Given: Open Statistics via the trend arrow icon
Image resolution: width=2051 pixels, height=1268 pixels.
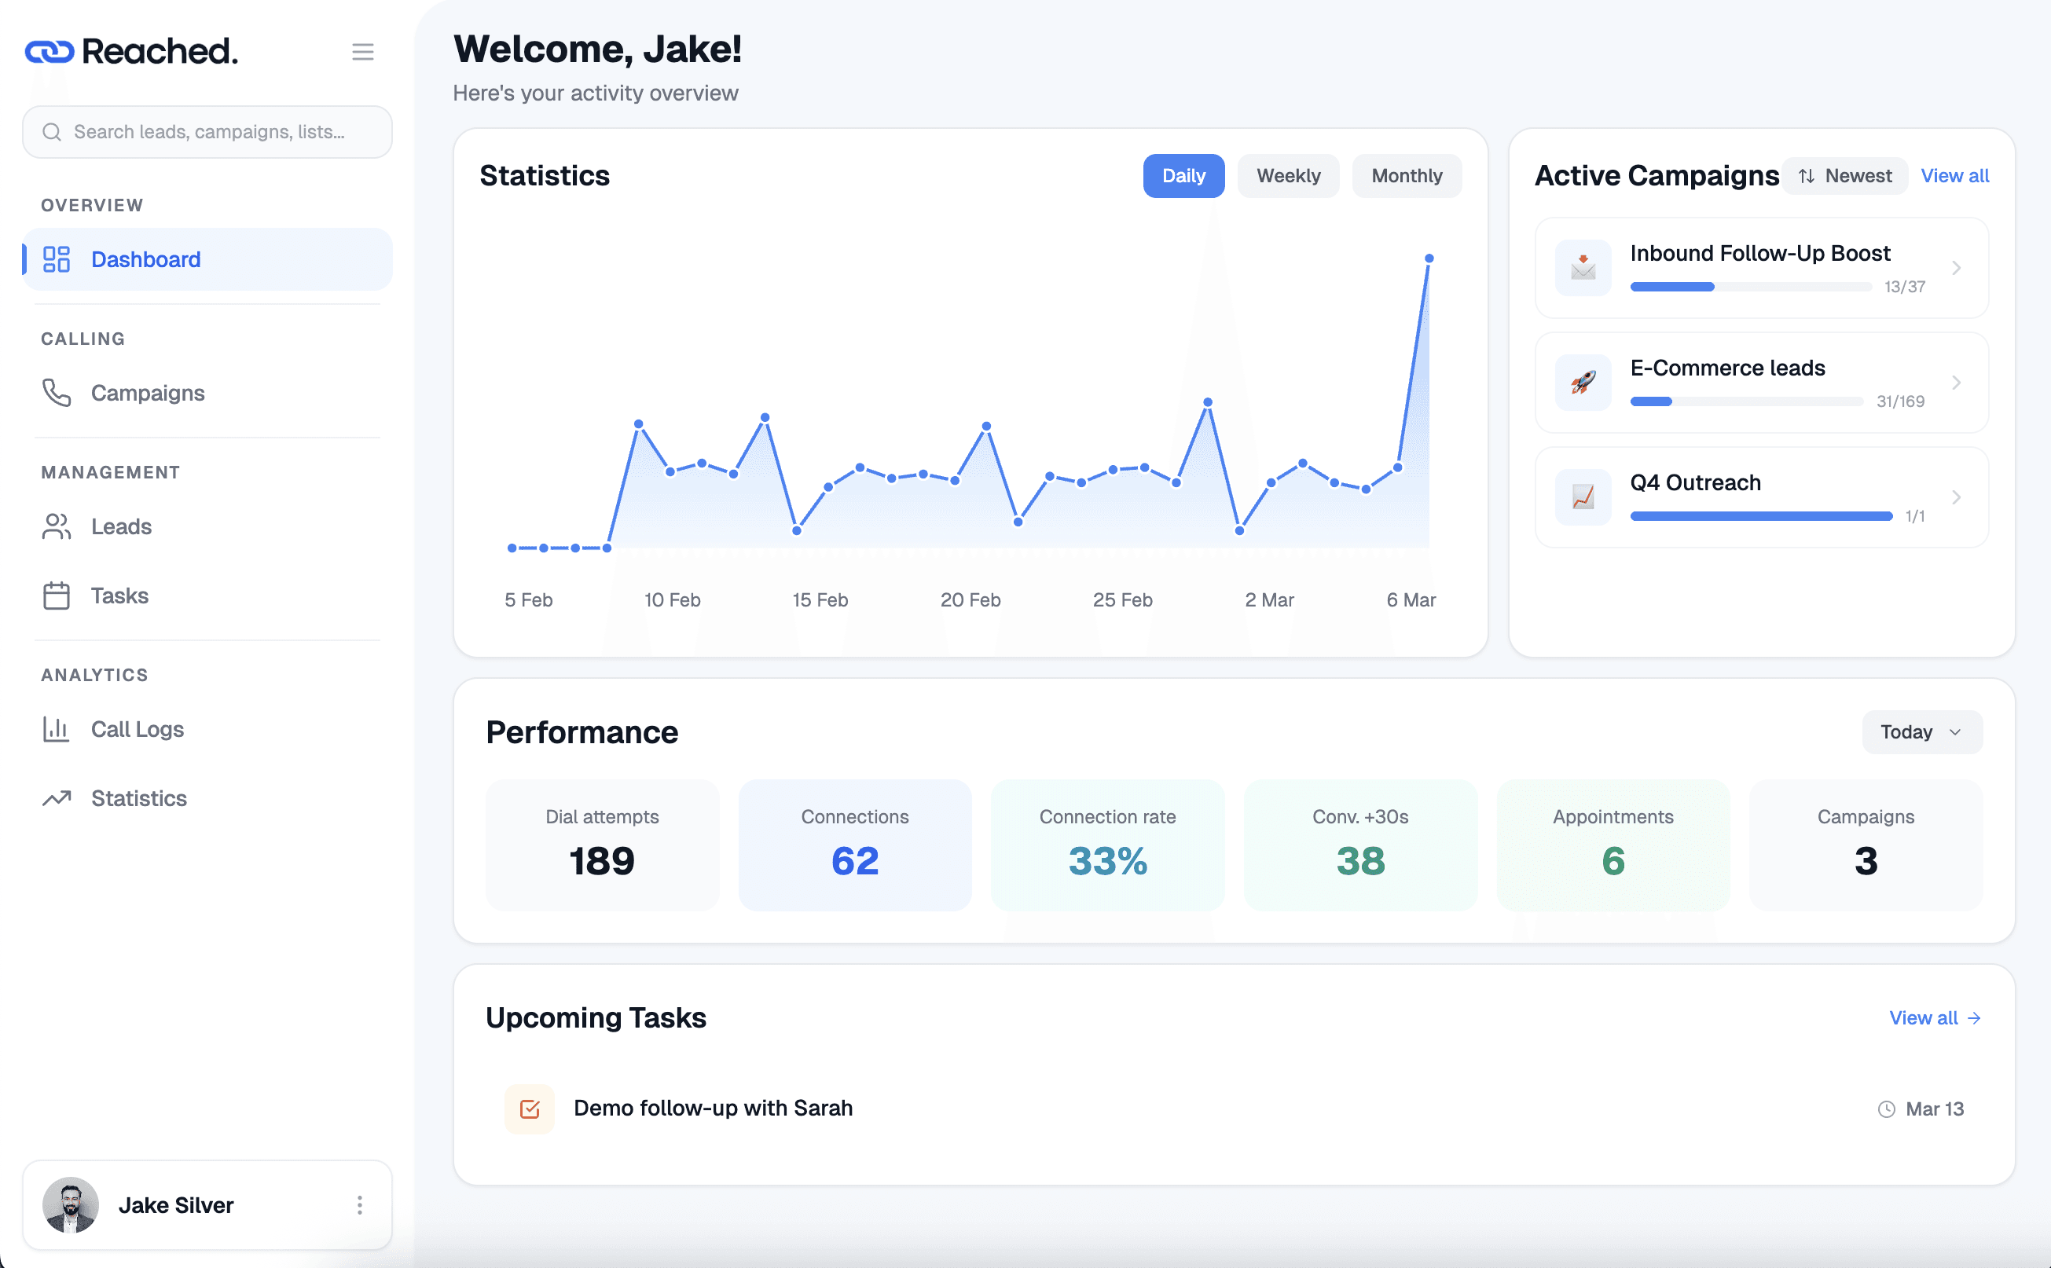Looking at the screenshot, I should (x=57, y=798).
